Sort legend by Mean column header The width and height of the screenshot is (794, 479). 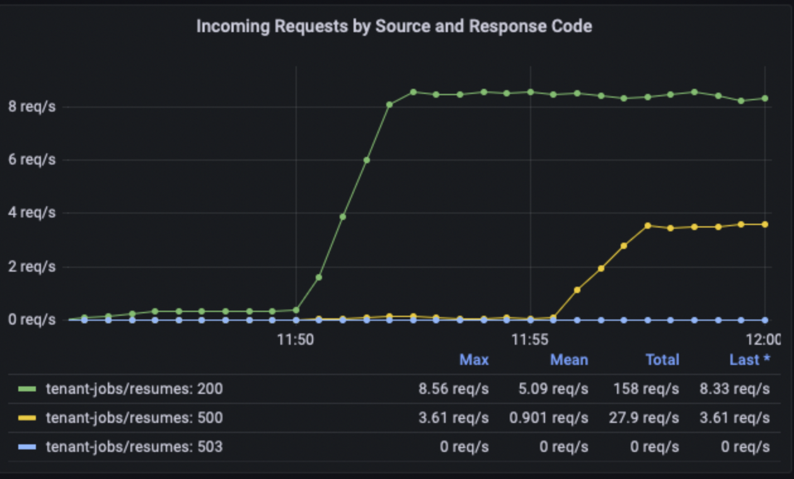pos(569,360)
